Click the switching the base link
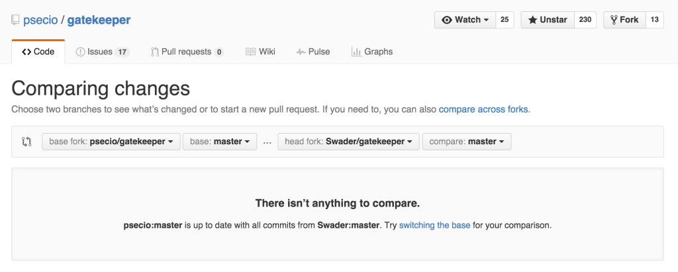678x272 pixels. (434, 225)
